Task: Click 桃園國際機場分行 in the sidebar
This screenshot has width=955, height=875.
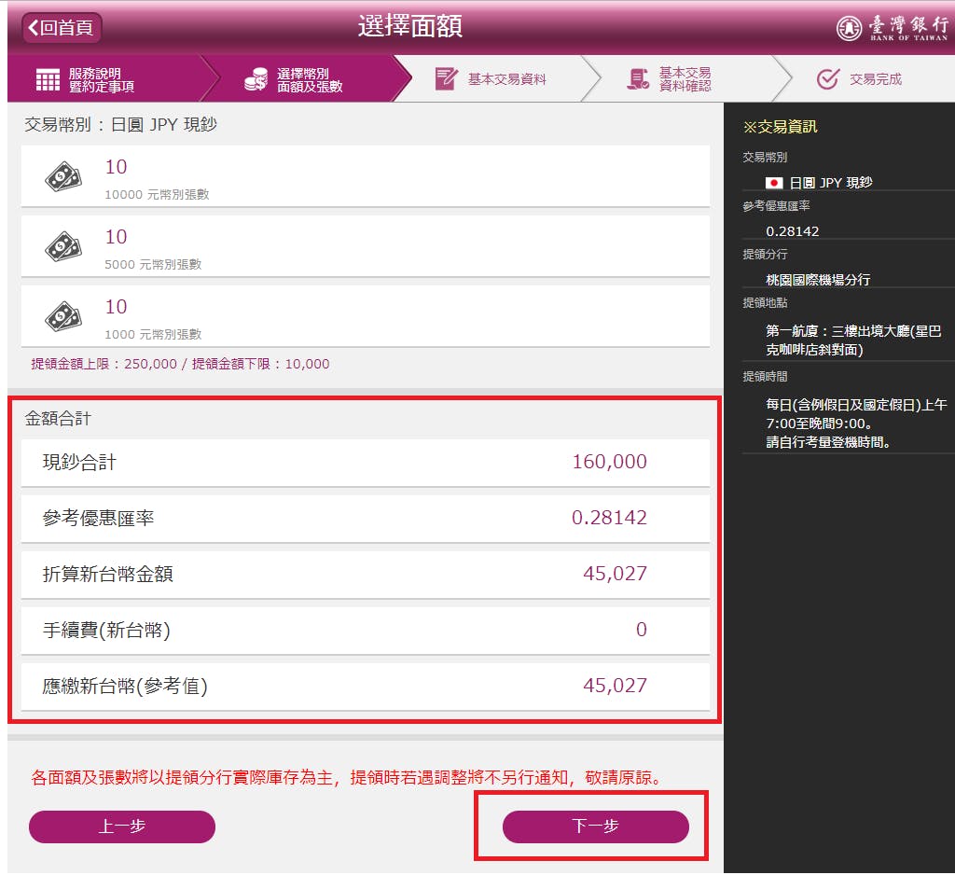Action: [x=818, y=280]
